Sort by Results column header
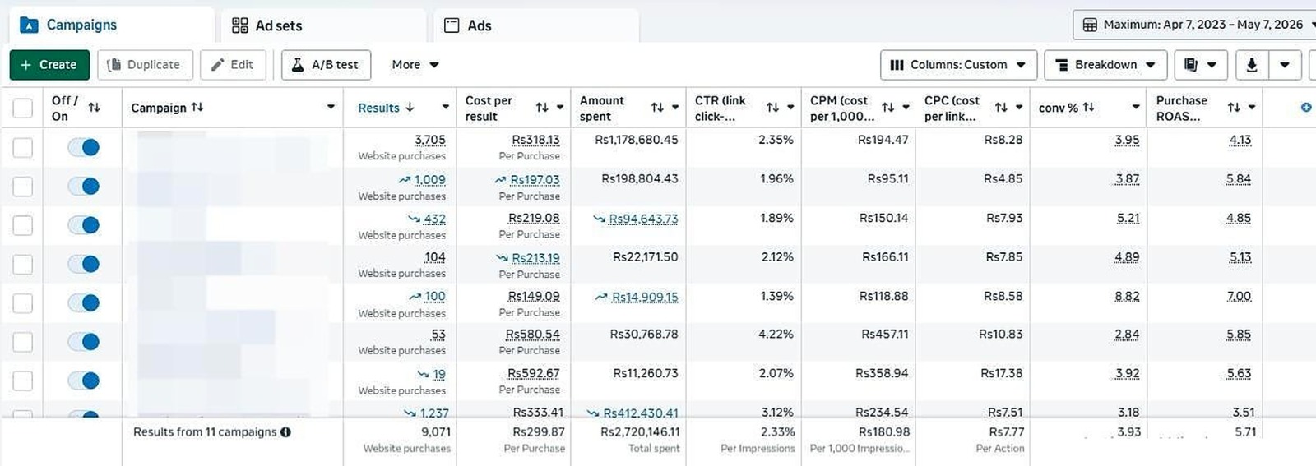The width and height of the screenshot is (1316, 466). 386,108
